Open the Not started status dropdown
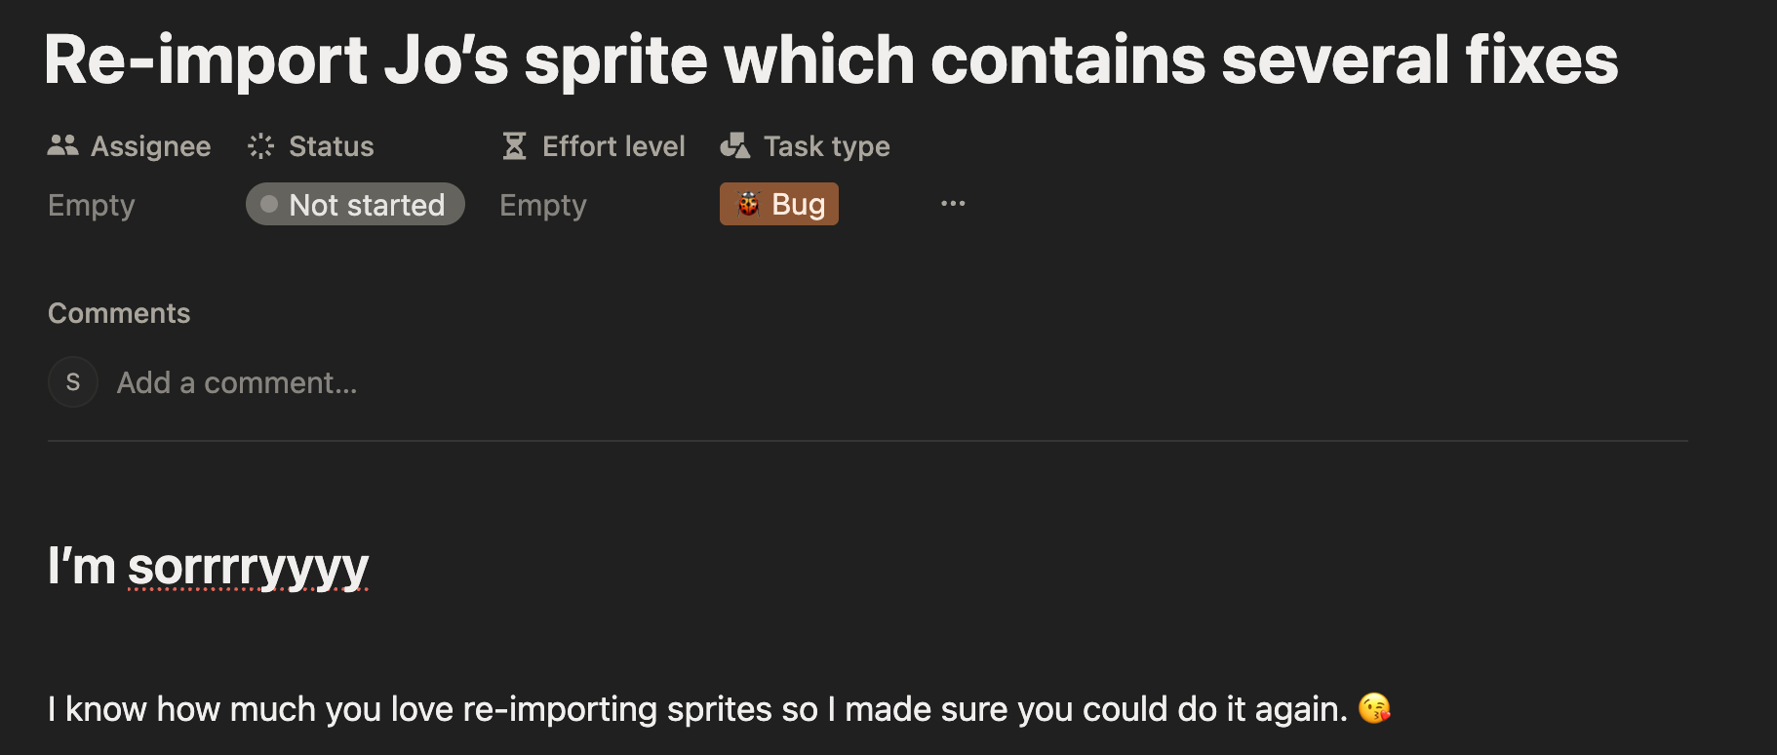 pyautogui.click(x=355, y=205)
